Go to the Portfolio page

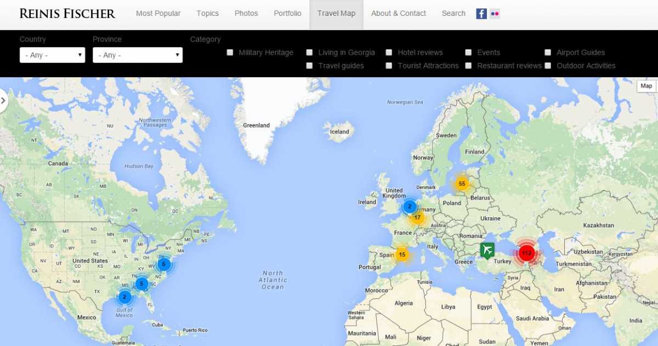coord(287,14)
